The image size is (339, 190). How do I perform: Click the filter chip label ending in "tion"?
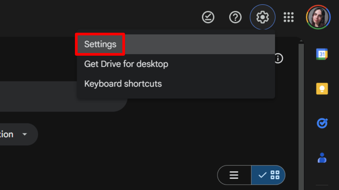tap(7, 134)
